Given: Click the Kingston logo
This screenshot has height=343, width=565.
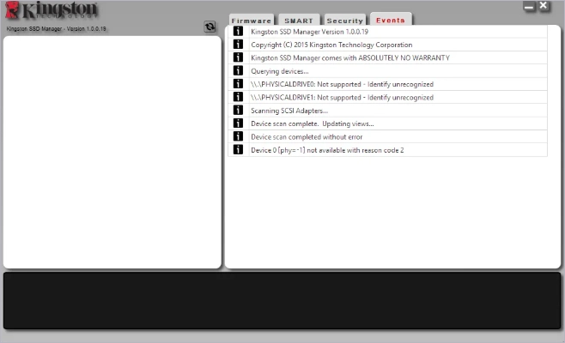Looking at the screenshot, I should 52,11.
